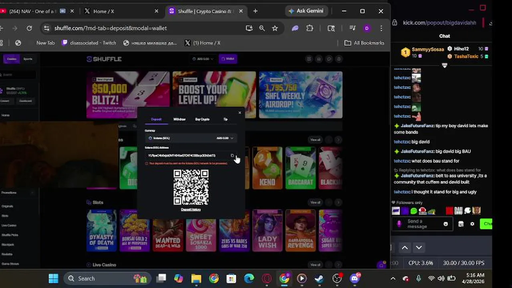Screen dimensions: 512x288
Task: Click the Windows taskbar Search box
Action: click(x=107, y=278)
